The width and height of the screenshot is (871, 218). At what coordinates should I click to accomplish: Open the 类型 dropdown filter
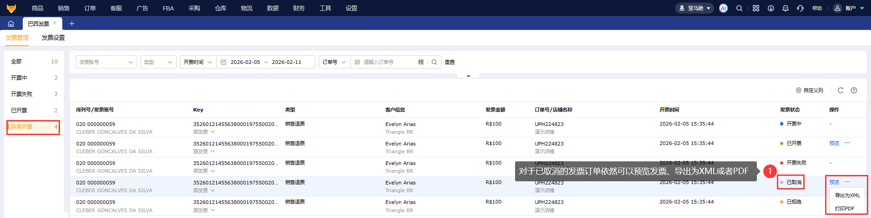coord(158,62)
